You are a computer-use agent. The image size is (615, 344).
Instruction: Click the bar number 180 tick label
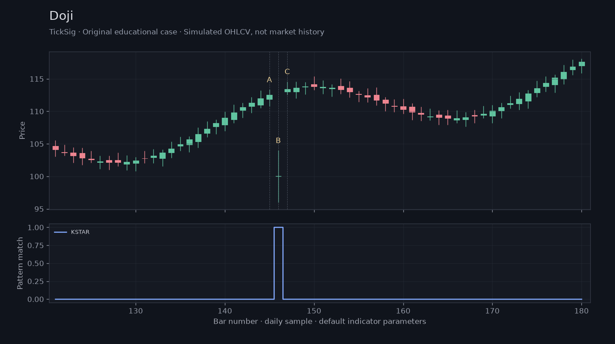tap(581, 310)
